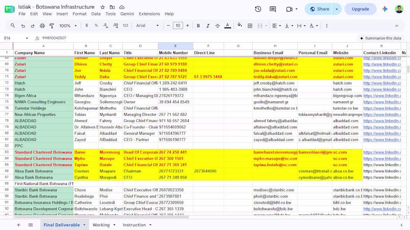Click the Name box showing E14
Viewport: 410px width, 230px height.
point(16,38)
